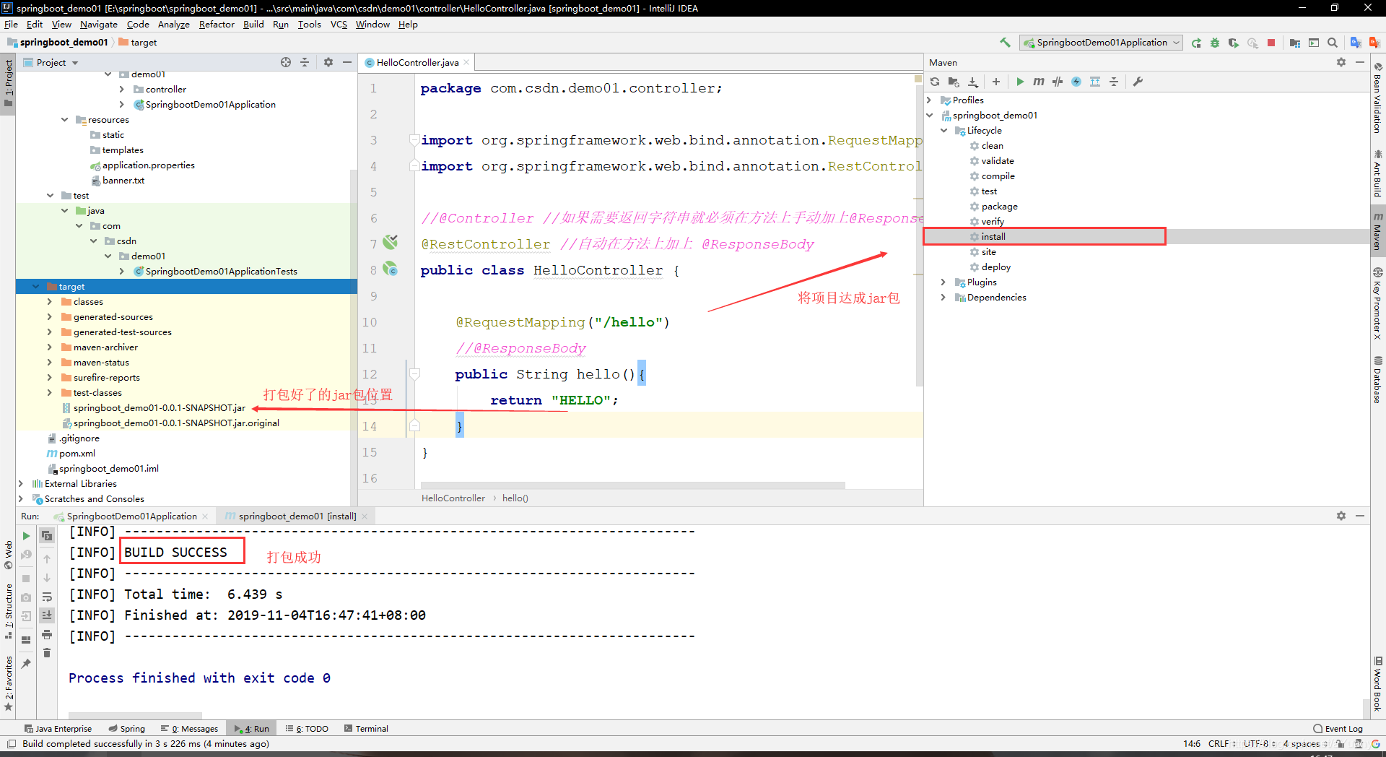Screen dimensions: 1386x757
Task: Expand the Maven Profiles node
Action: [x=930, y=100]
